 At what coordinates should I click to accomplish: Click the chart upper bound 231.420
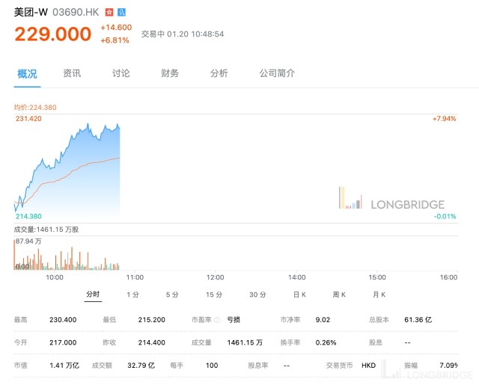pos(28,119)
